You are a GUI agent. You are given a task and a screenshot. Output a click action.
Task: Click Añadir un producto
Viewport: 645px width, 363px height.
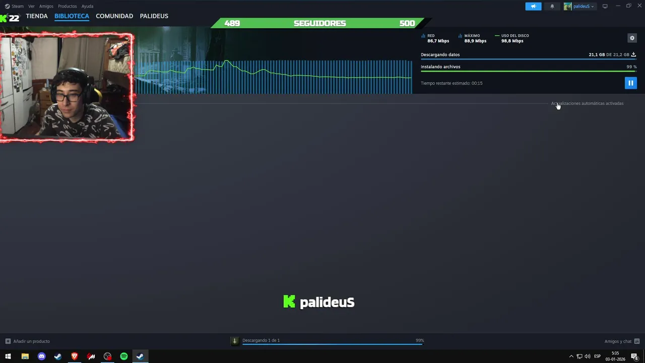point(31,341)
